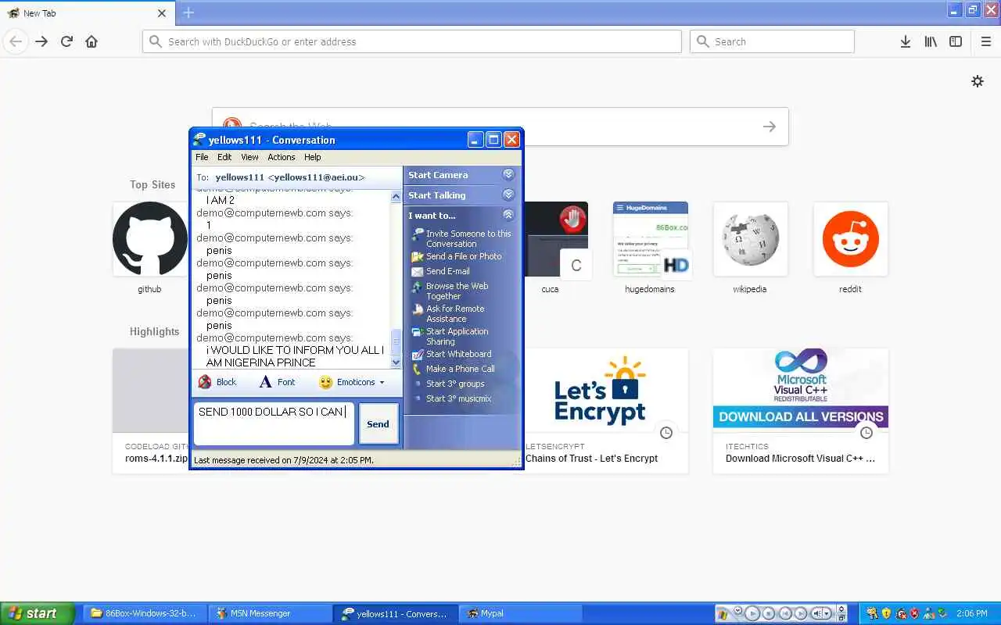The image size is (1001, 625).
Task: Click Ask for Remote Assistance
Action: 449,313
